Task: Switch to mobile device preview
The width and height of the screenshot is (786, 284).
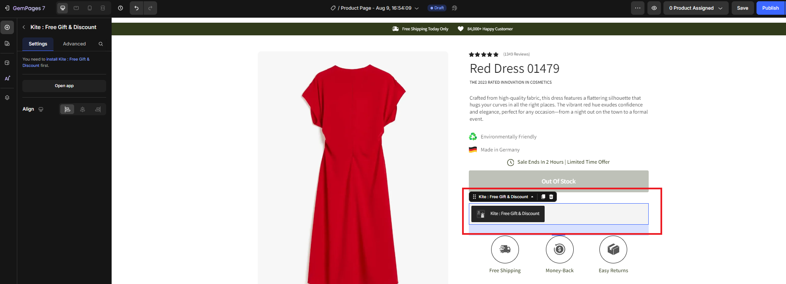Action: pos(90,8)
